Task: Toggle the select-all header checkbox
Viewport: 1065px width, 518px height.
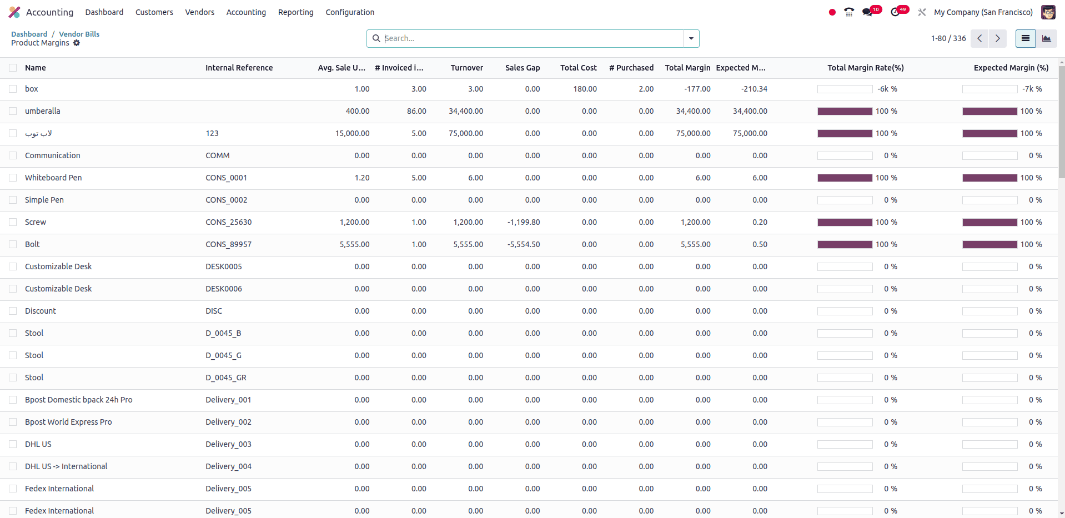Action: coord(13,68)
